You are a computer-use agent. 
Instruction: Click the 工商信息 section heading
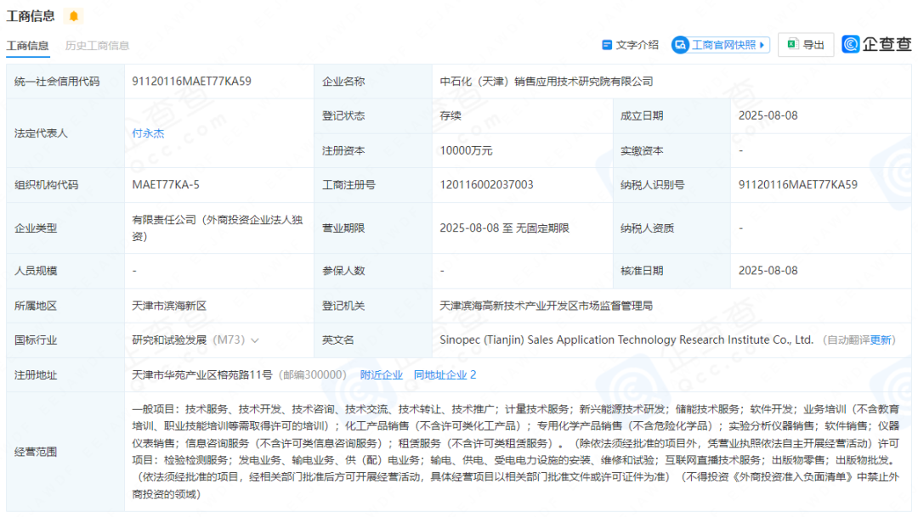tap(31, 16)
